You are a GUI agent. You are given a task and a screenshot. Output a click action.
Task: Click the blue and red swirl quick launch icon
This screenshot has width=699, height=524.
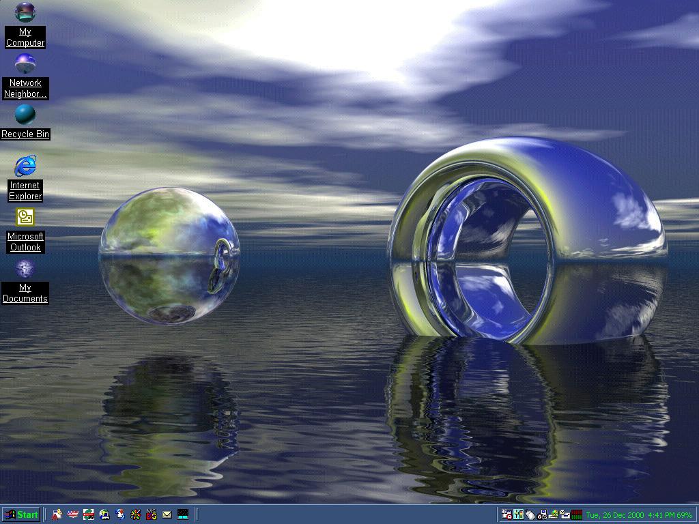(x=120, y=514)
